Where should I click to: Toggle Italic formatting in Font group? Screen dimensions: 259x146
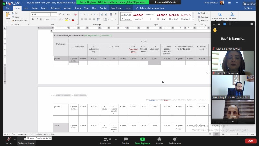[37, 19]
